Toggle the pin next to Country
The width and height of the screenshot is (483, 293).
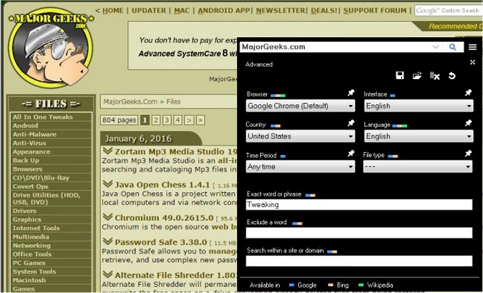pyautogui.click(x=351, y=123)
